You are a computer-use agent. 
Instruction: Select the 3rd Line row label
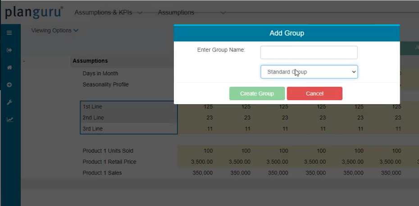(93, 129)
